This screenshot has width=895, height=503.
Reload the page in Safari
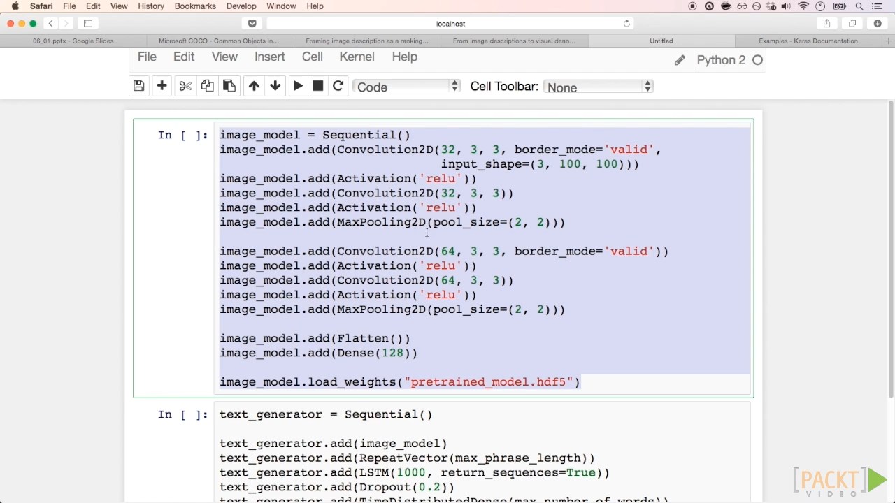[626, 24]
